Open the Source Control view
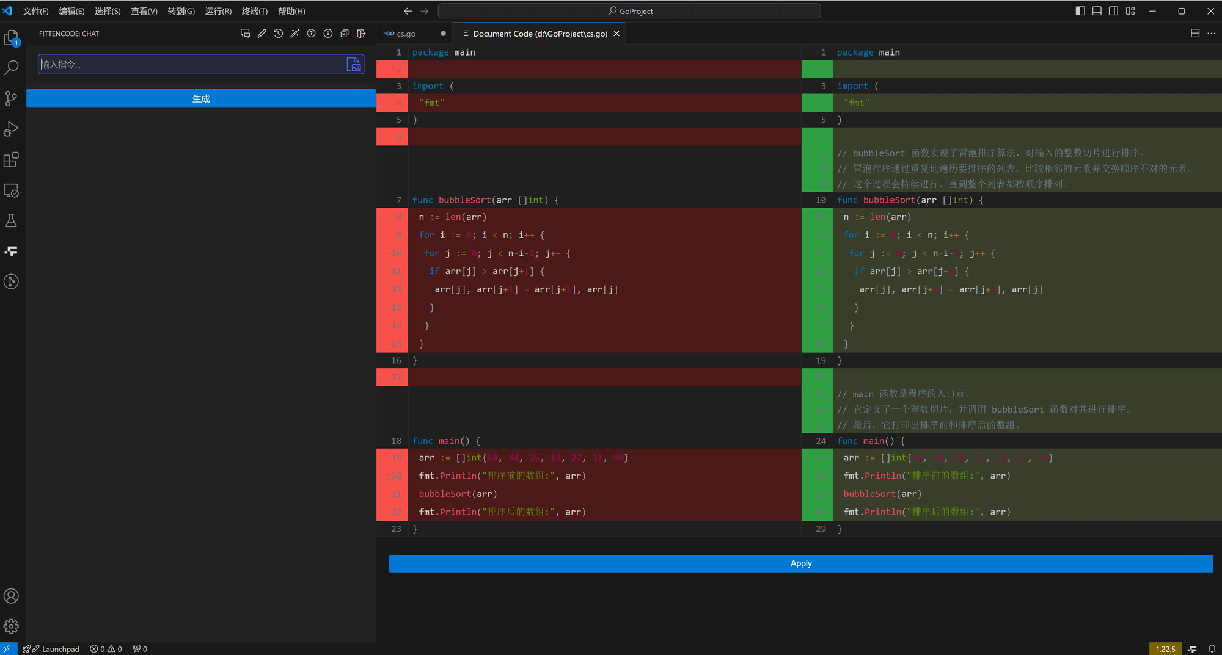This screenshot has width=1222, height=655. pos(11,98)
